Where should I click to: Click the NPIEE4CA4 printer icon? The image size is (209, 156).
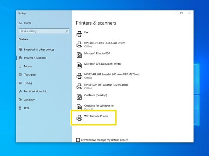79,86
